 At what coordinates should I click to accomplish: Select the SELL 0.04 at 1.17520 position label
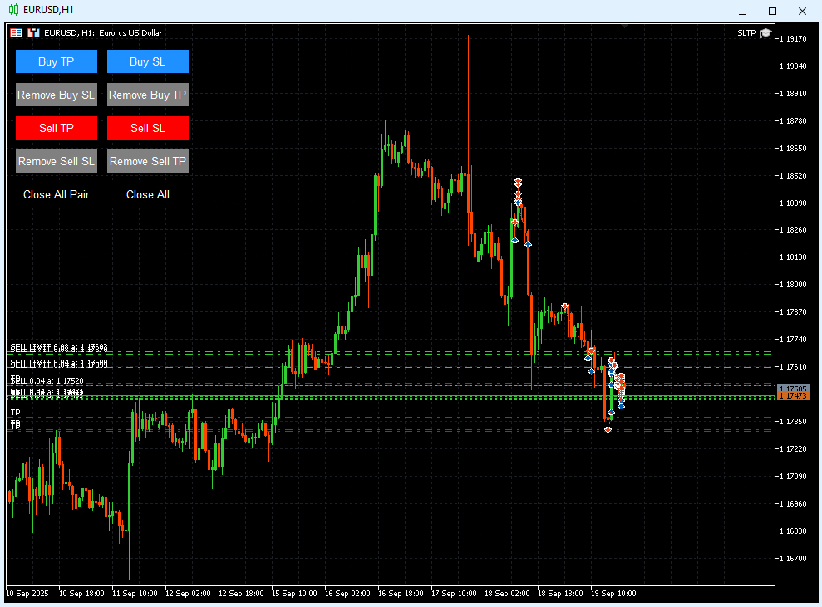point(52,380)
